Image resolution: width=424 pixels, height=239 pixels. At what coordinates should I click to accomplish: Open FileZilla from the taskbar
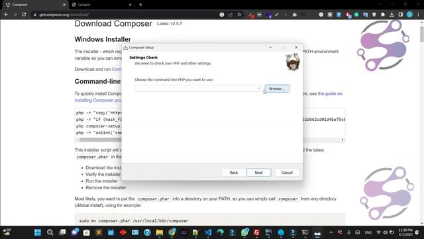point(256,232)
